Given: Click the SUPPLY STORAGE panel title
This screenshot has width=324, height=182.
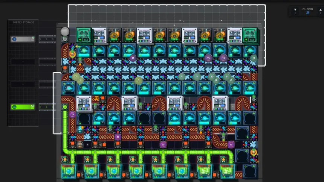Looking at the screenshot, I should tap(23, 22).
